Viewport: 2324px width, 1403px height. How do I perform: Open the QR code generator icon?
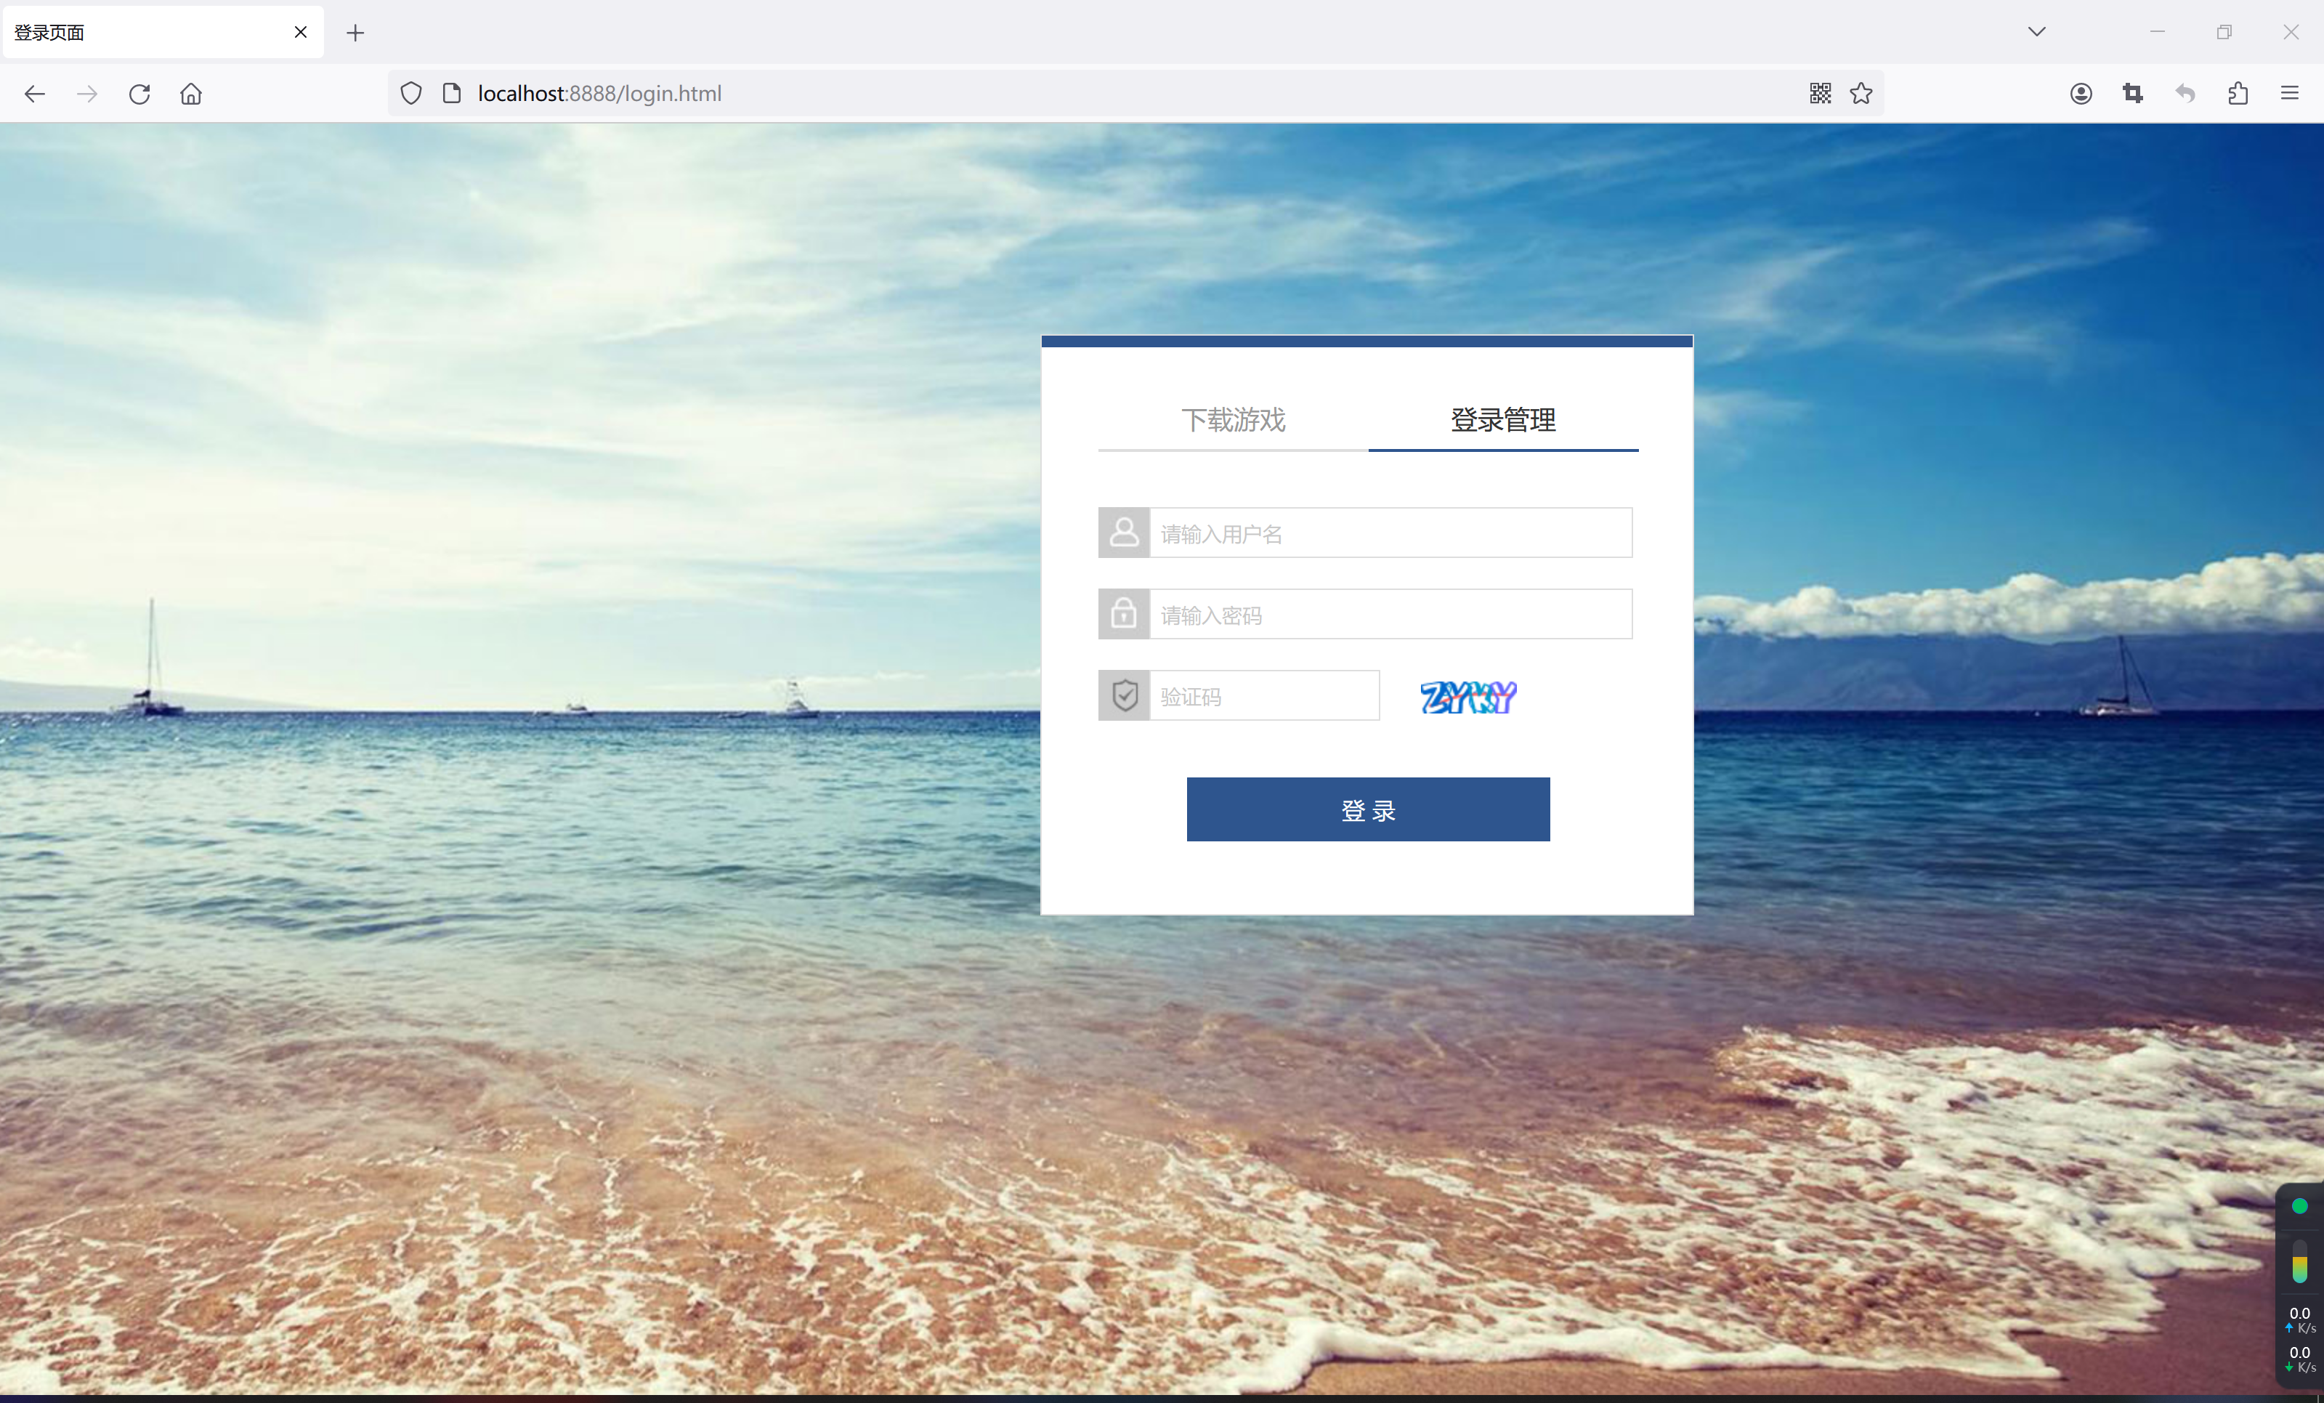pyautogui.click(x=1821, y=94)
